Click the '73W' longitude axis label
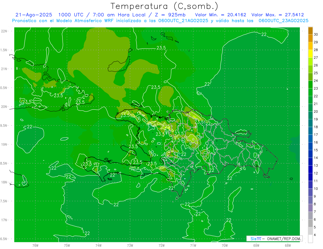This screenshot has height=249, width=323. (130, 246)
